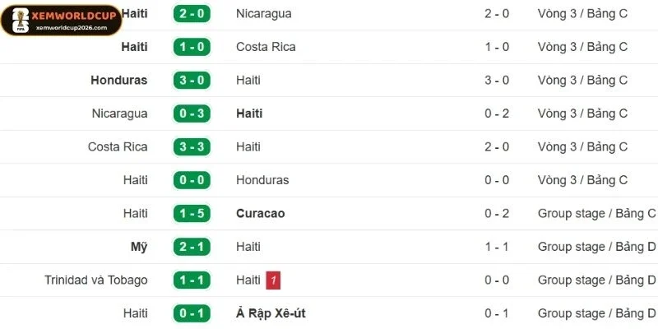Open the 1 - 5 score badge
This screenshot has height=329, width=658.
(191, 213)
